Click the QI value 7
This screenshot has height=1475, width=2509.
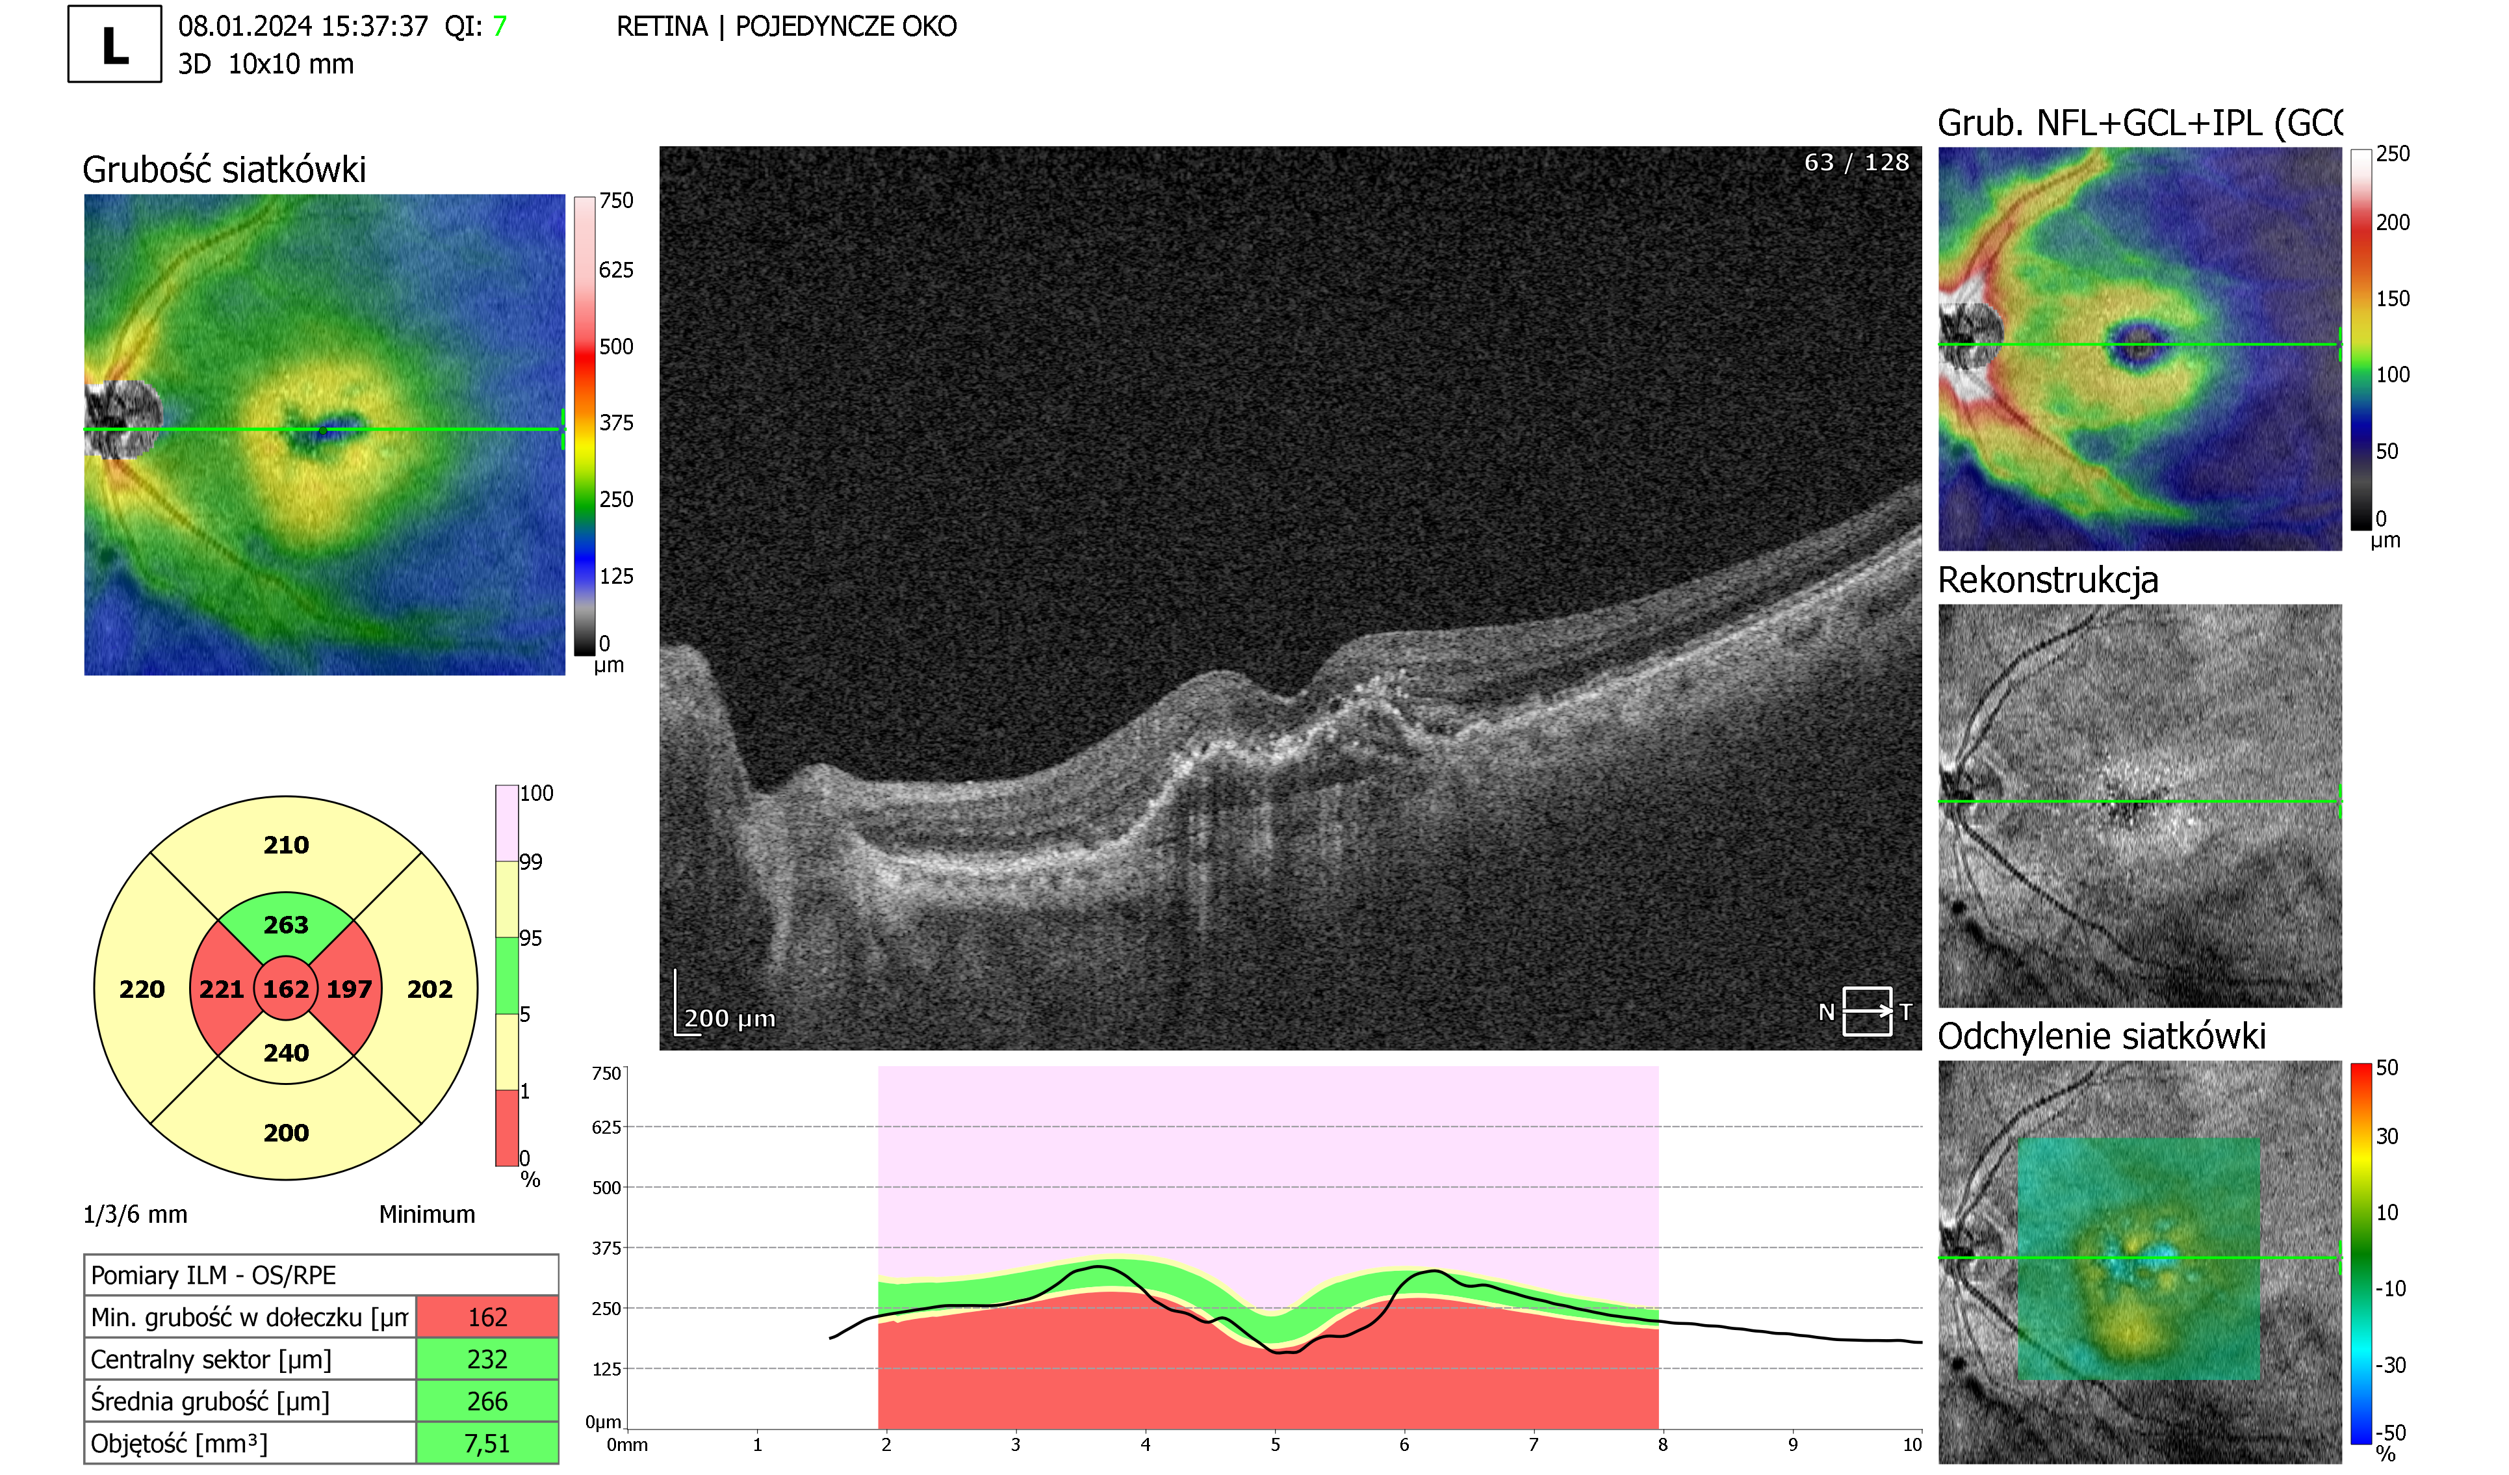[500, 27]
